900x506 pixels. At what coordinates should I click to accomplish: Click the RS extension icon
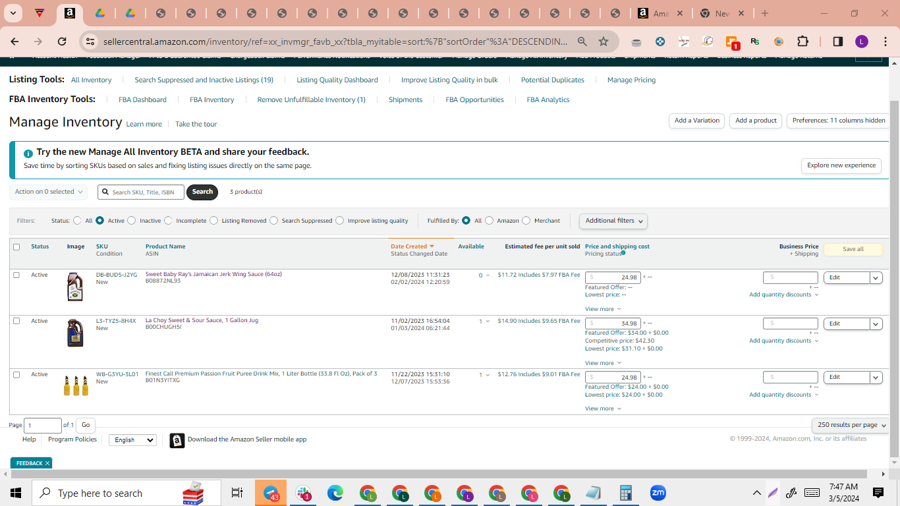click(755, 42)
